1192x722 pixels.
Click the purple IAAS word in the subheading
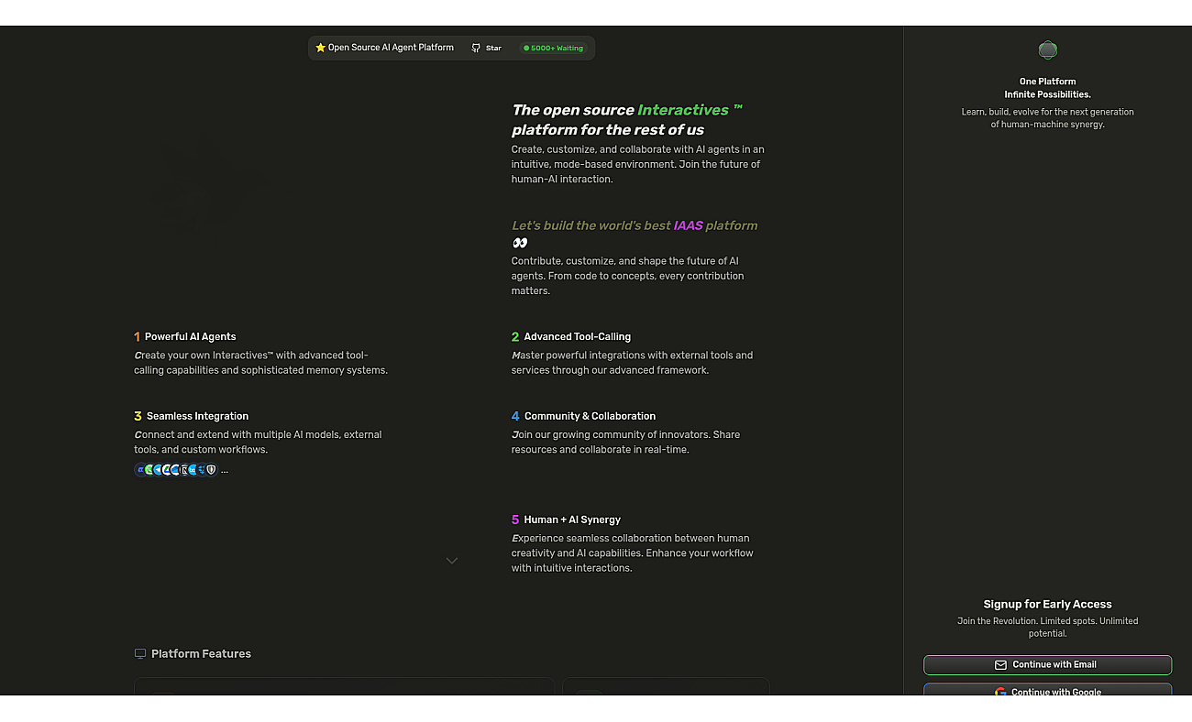[688, 225]
